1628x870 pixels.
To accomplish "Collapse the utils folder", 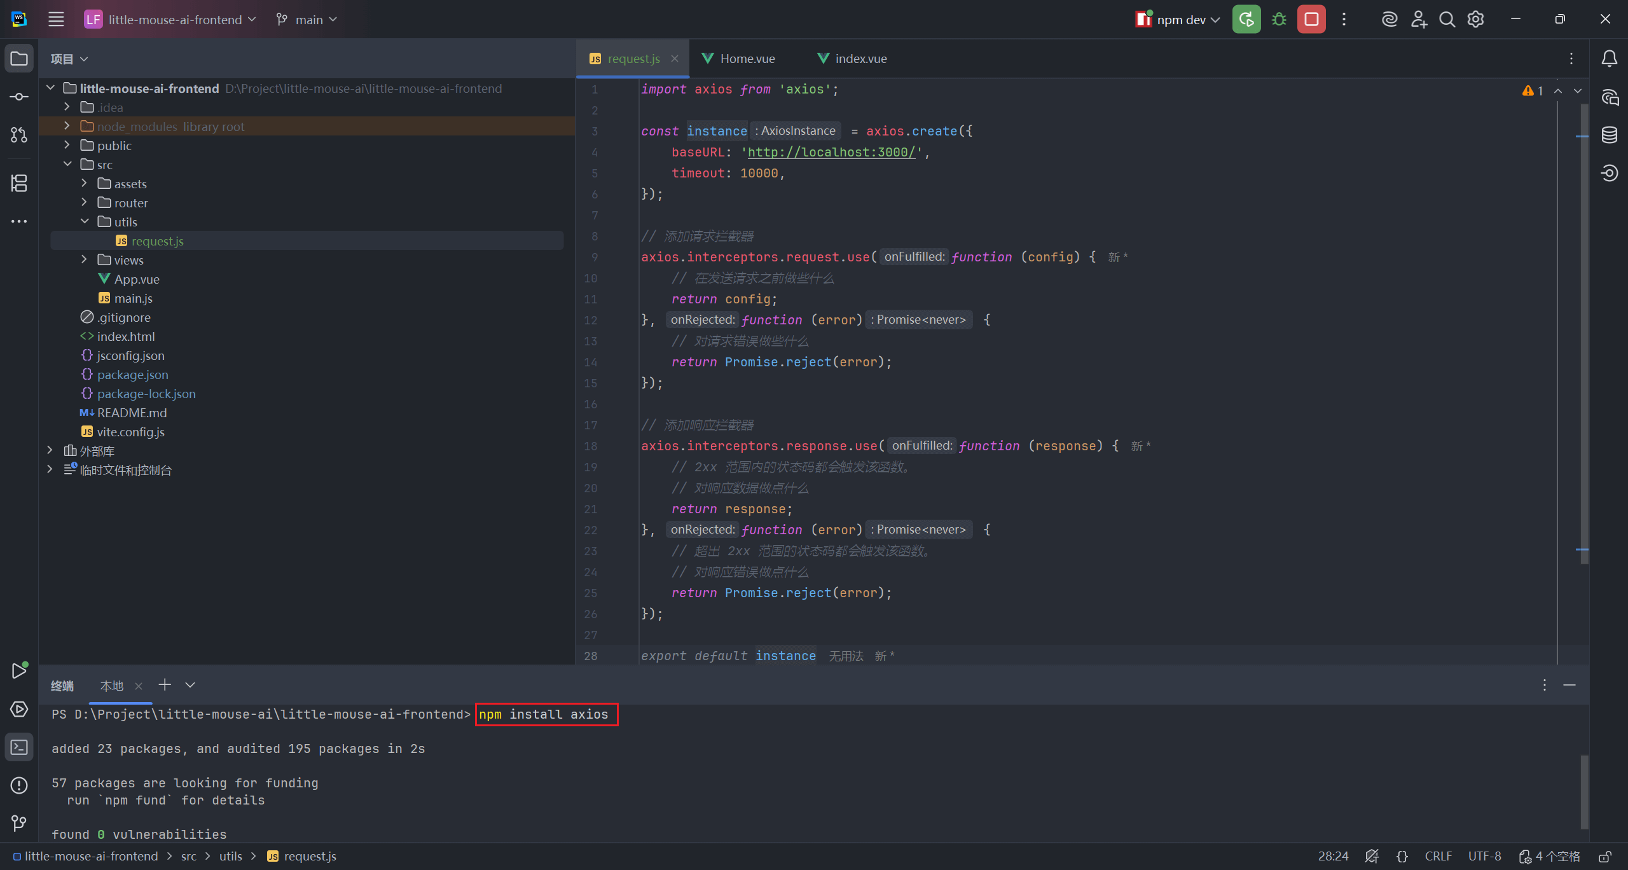I will (84, 221).
